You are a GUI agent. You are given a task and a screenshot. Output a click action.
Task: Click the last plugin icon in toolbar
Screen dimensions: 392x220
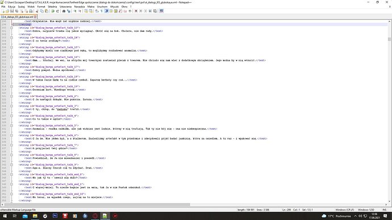pyautogui.click(x=161, y=11)
